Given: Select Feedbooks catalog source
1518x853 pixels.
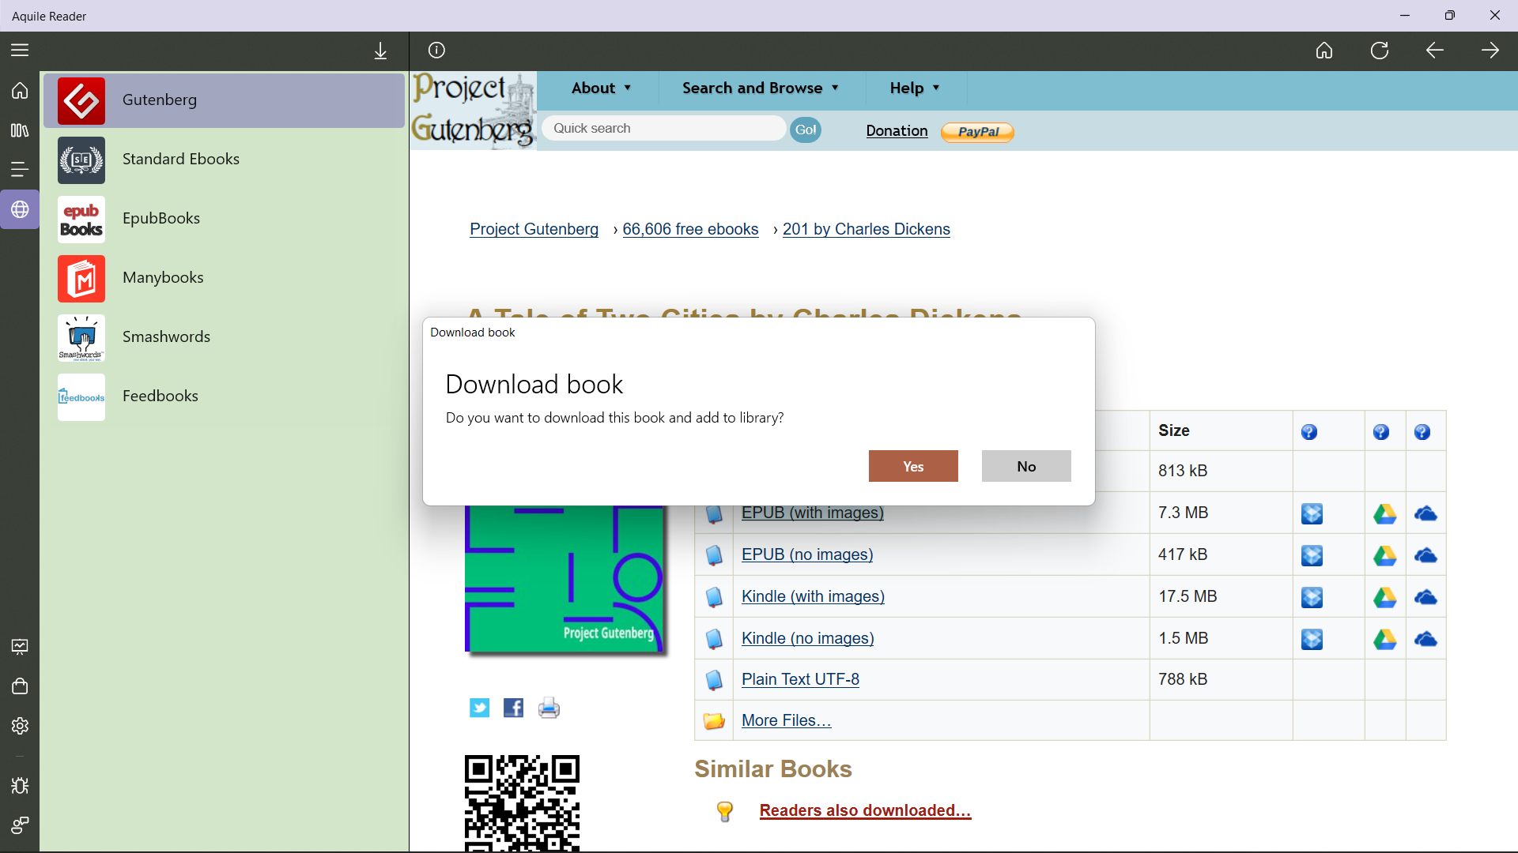Looking at the screenshot, I should tap(224, 396).
